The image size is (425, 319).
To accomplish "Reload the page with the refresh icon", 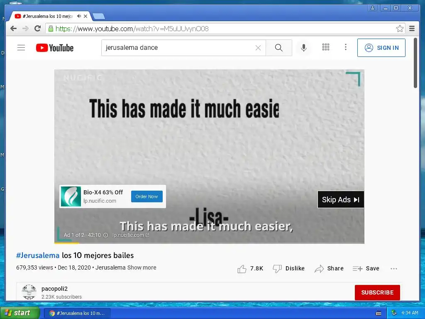I will [37, 29].
